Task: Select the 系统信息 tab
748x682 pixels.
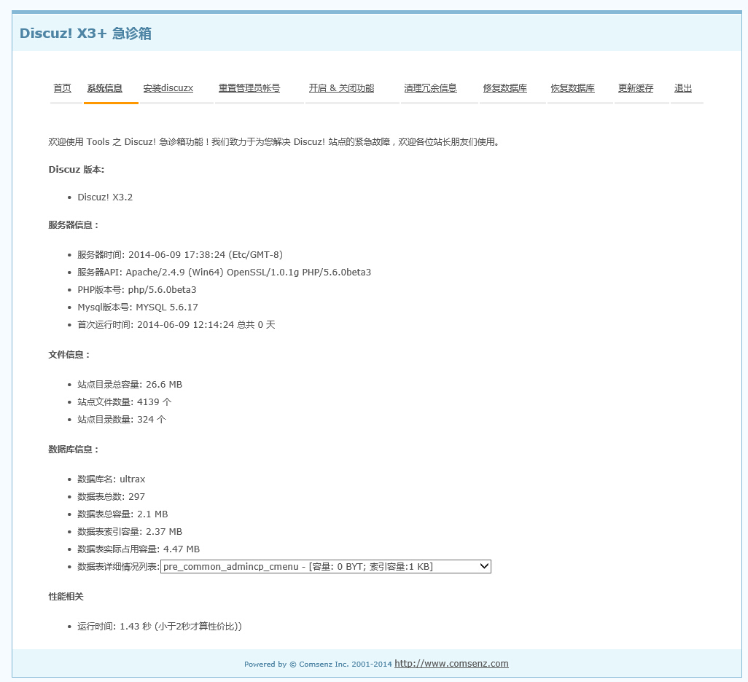Action: tap(105, 88)
